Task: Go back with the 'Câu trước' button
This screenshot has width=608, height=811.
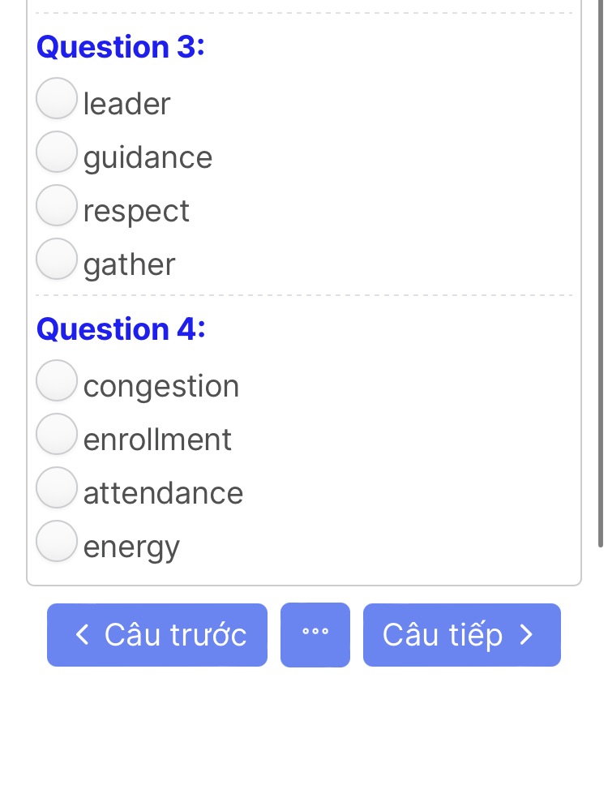Action: pos(157,635)
